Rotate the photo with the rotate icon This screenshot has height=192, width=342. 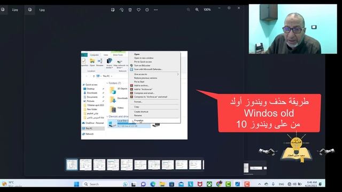pyautogui.click(x=121, y=10)
